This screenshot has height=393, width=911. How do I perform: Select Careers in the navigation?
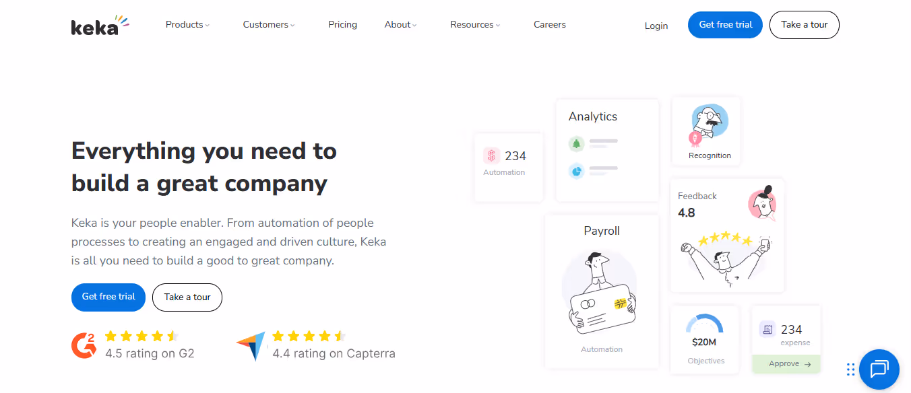(549, 24)
